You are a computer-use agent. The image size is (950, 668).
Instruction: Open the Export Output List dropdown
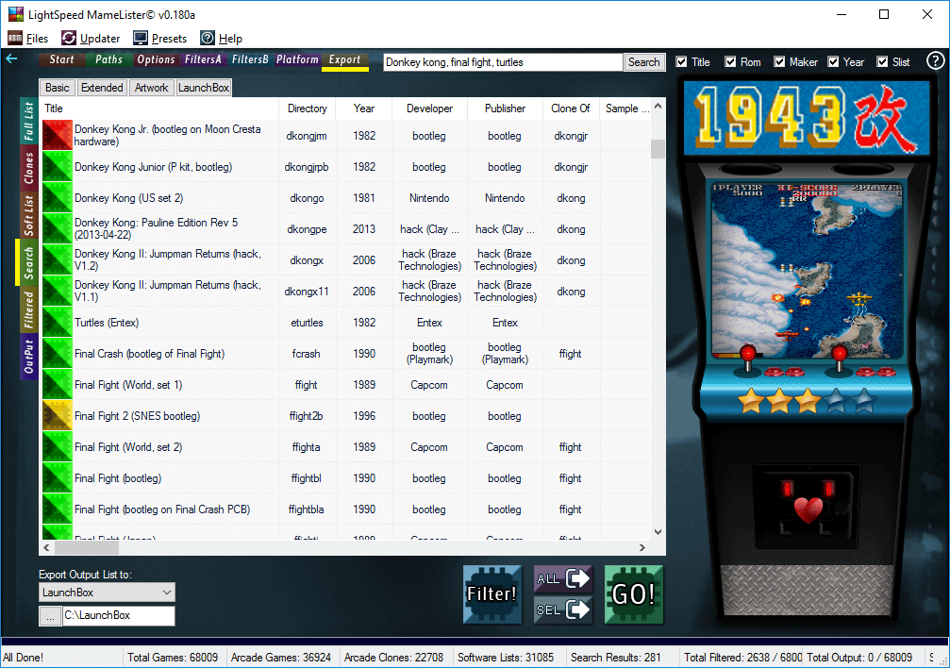click(x=108, y=593)
